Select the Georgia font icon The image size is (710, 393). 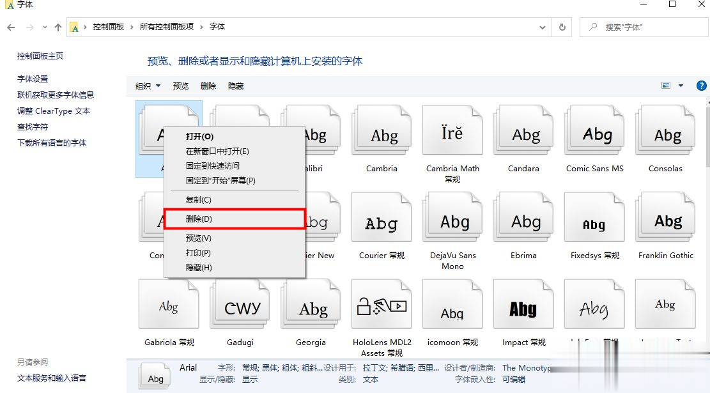click(311, 304)
